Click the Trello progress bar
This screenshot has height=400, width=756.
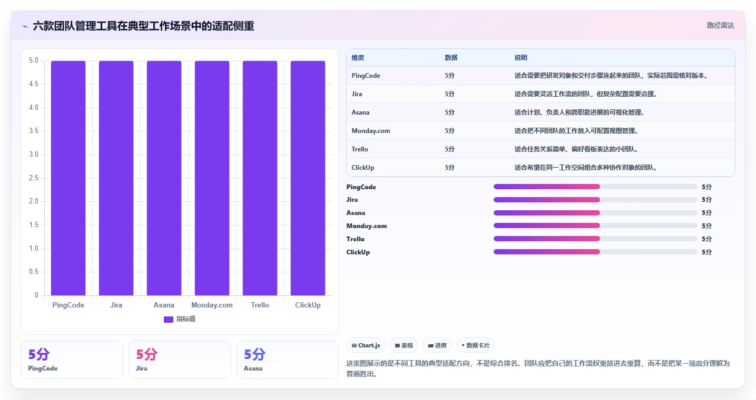(x=595, y=239)
